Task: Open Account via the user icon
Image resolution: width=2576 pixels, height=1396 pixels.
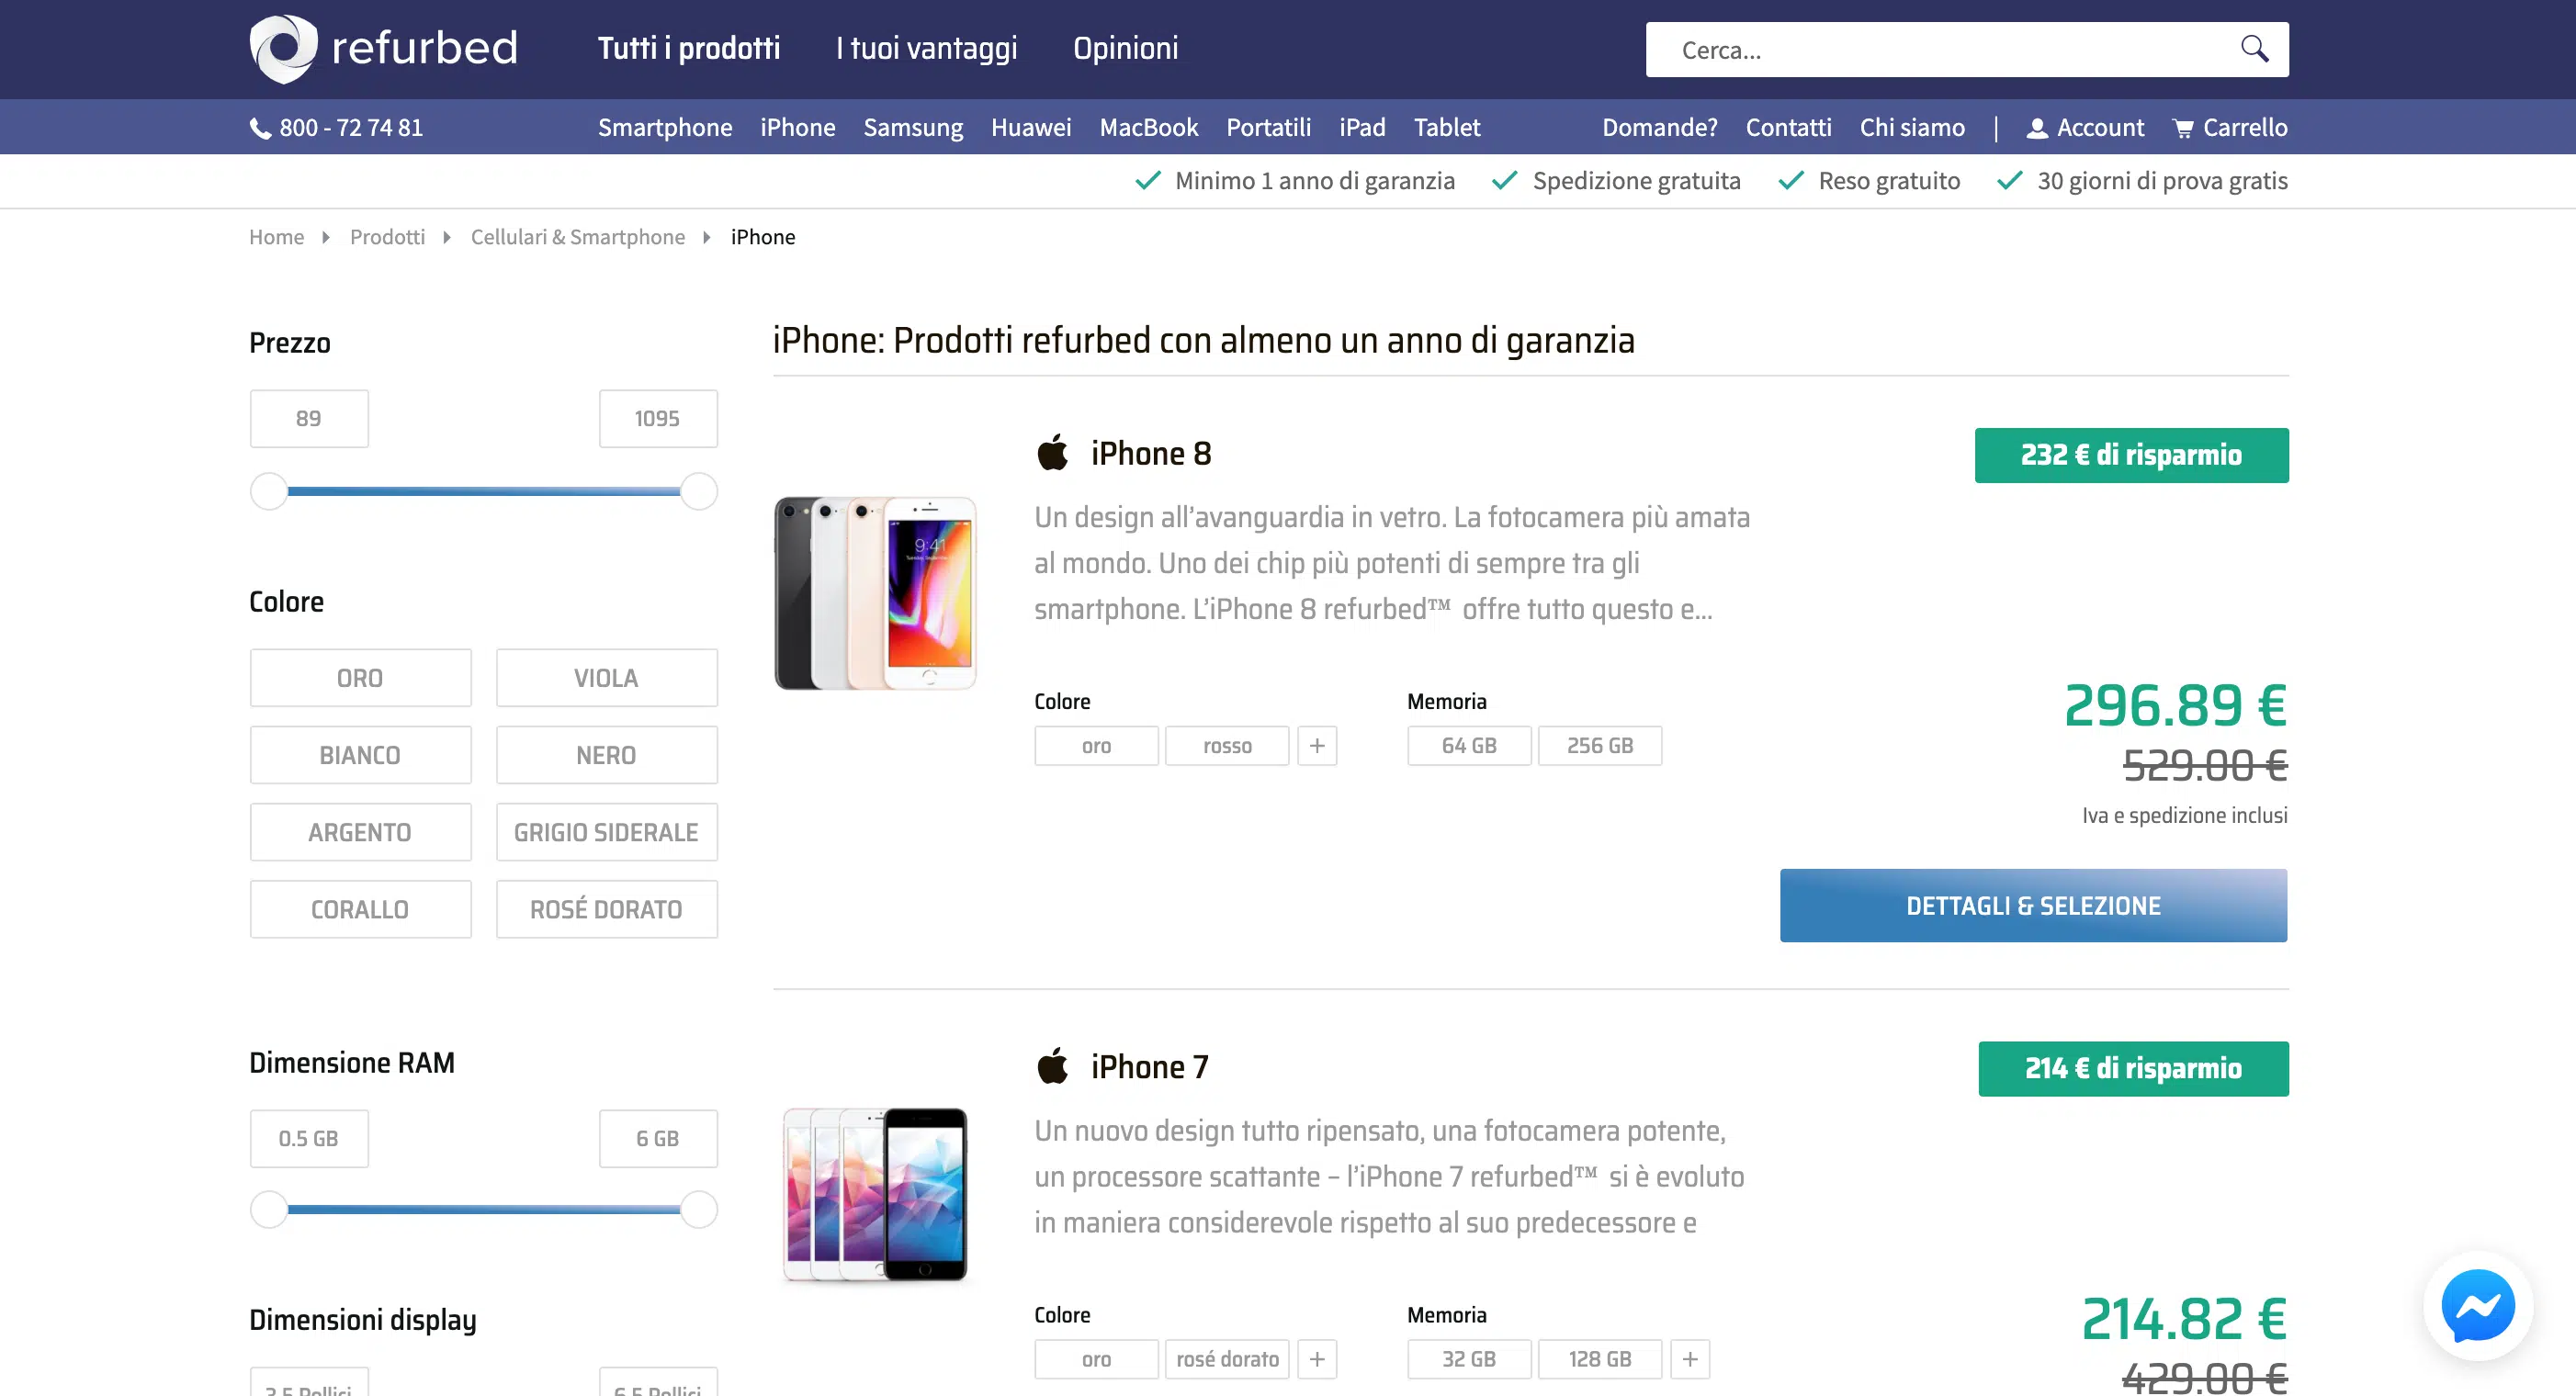Action: click(x=2036, y=128)
